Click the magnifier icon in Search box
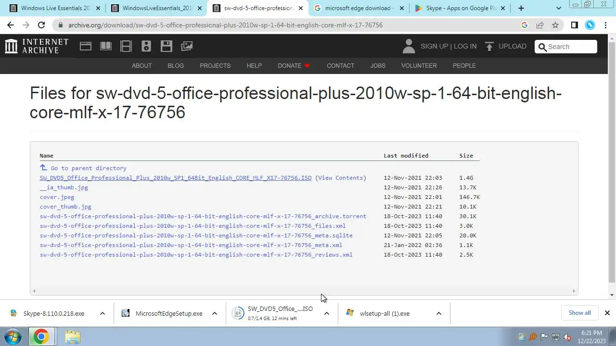 (x=542, y=47)
